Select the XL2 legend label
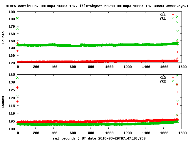 click(162, 78)
